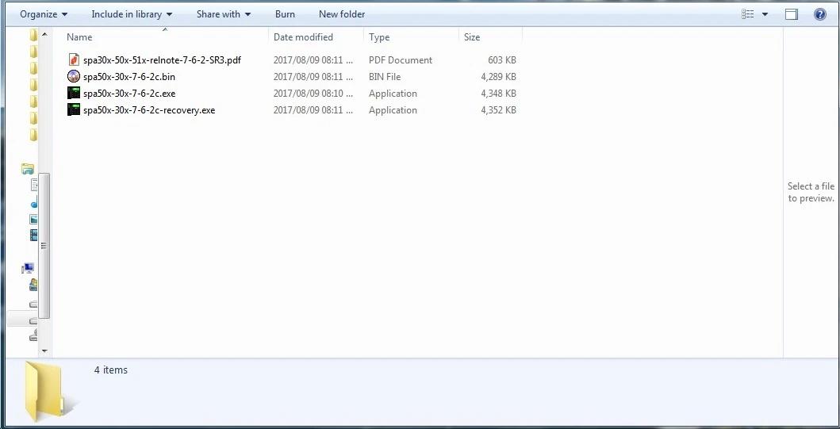Image resolution: width=840 pixels, height=429 pixels.
Task: Select file spa30x-50x-51x-relnote-7-6-2-SR3.pdf
Action: click(162, 60)
